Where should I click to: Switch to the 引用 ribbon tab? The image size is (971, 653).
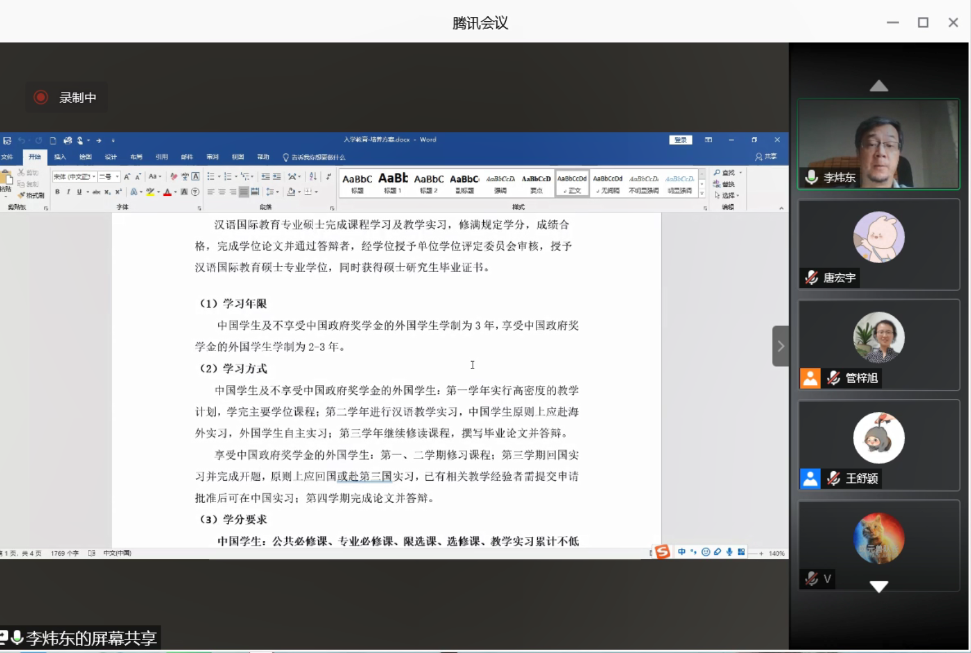162,157
